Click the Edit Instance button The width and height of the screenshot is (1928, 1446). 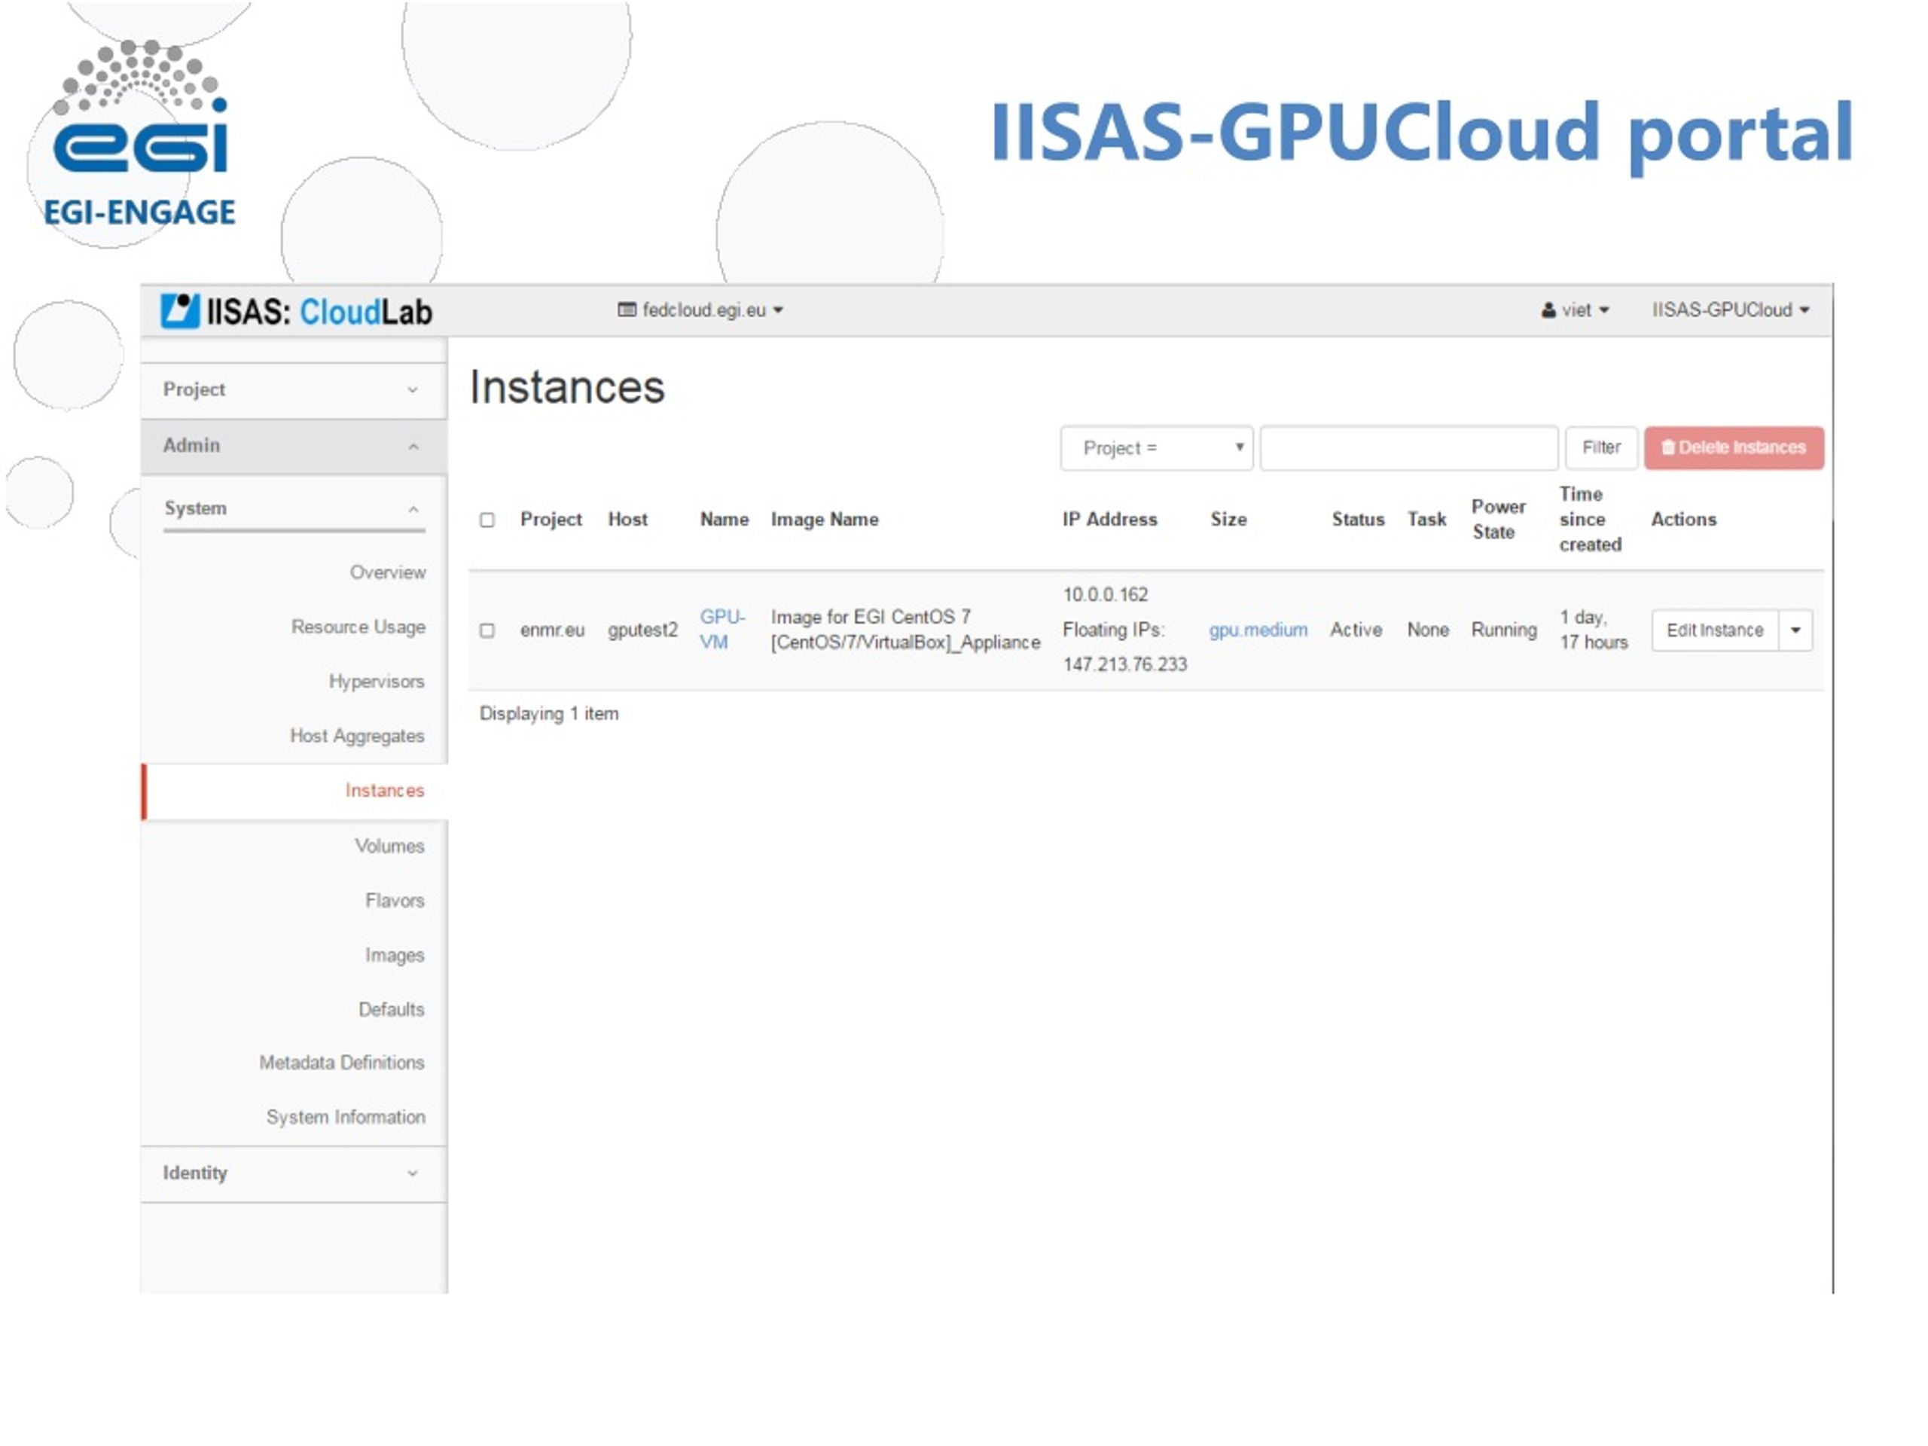[1714, 630]
